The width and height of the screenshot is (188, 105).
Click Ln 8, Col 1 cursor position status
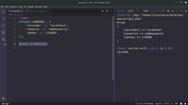coord(144,104)
